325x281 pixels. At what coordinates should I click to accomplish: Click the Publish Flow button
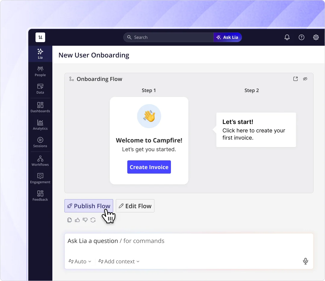pyautogui.click(x=89, y=206)
